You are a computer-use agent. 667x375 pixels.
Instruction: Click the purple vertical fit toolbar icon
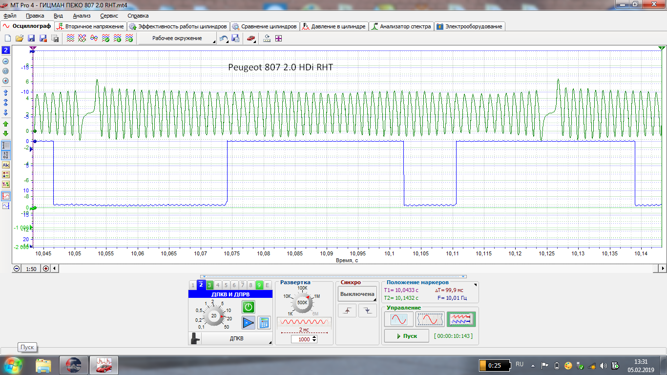pyautogui.click(x=278, y=38)
